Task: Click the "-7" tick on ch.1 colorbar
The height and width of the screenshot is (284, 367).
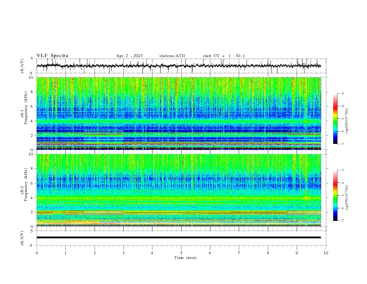Action: click(x=342, y=144)
